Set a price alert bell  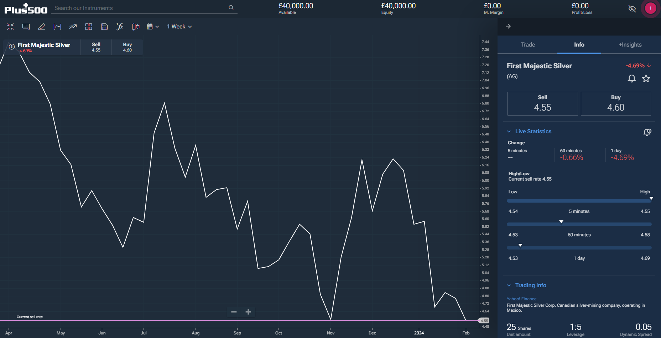tap(631, 79)
